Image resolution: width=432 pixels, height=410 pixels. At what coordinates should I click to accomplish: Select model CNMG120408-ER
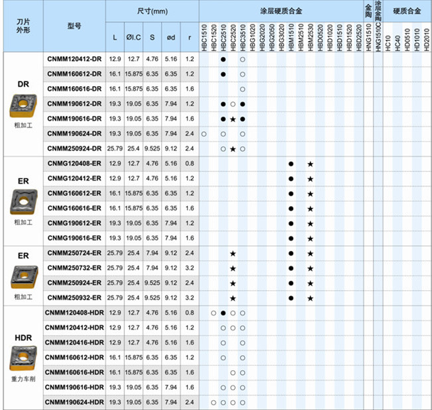pos(74,164)
